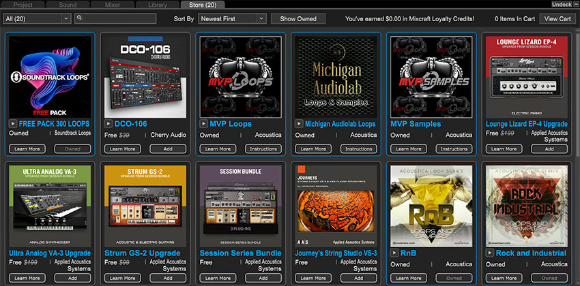Add Session Series Bundle to cart
Image resolution: width=580 pixels, height=286 pixels.
263,278
